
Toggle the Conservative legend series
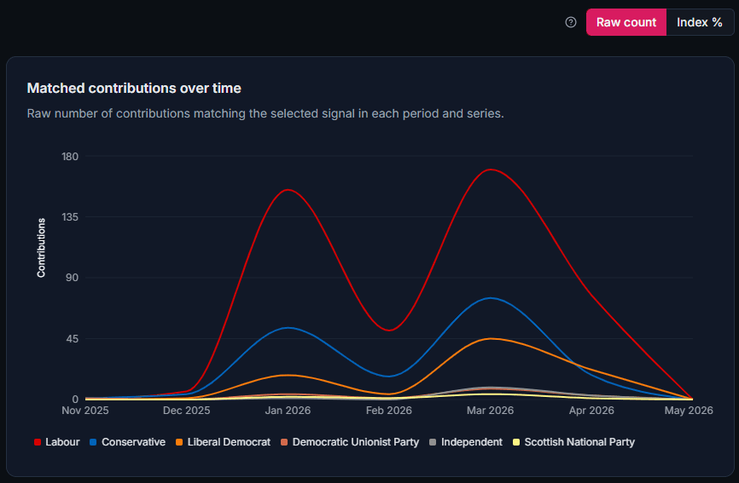127,442
